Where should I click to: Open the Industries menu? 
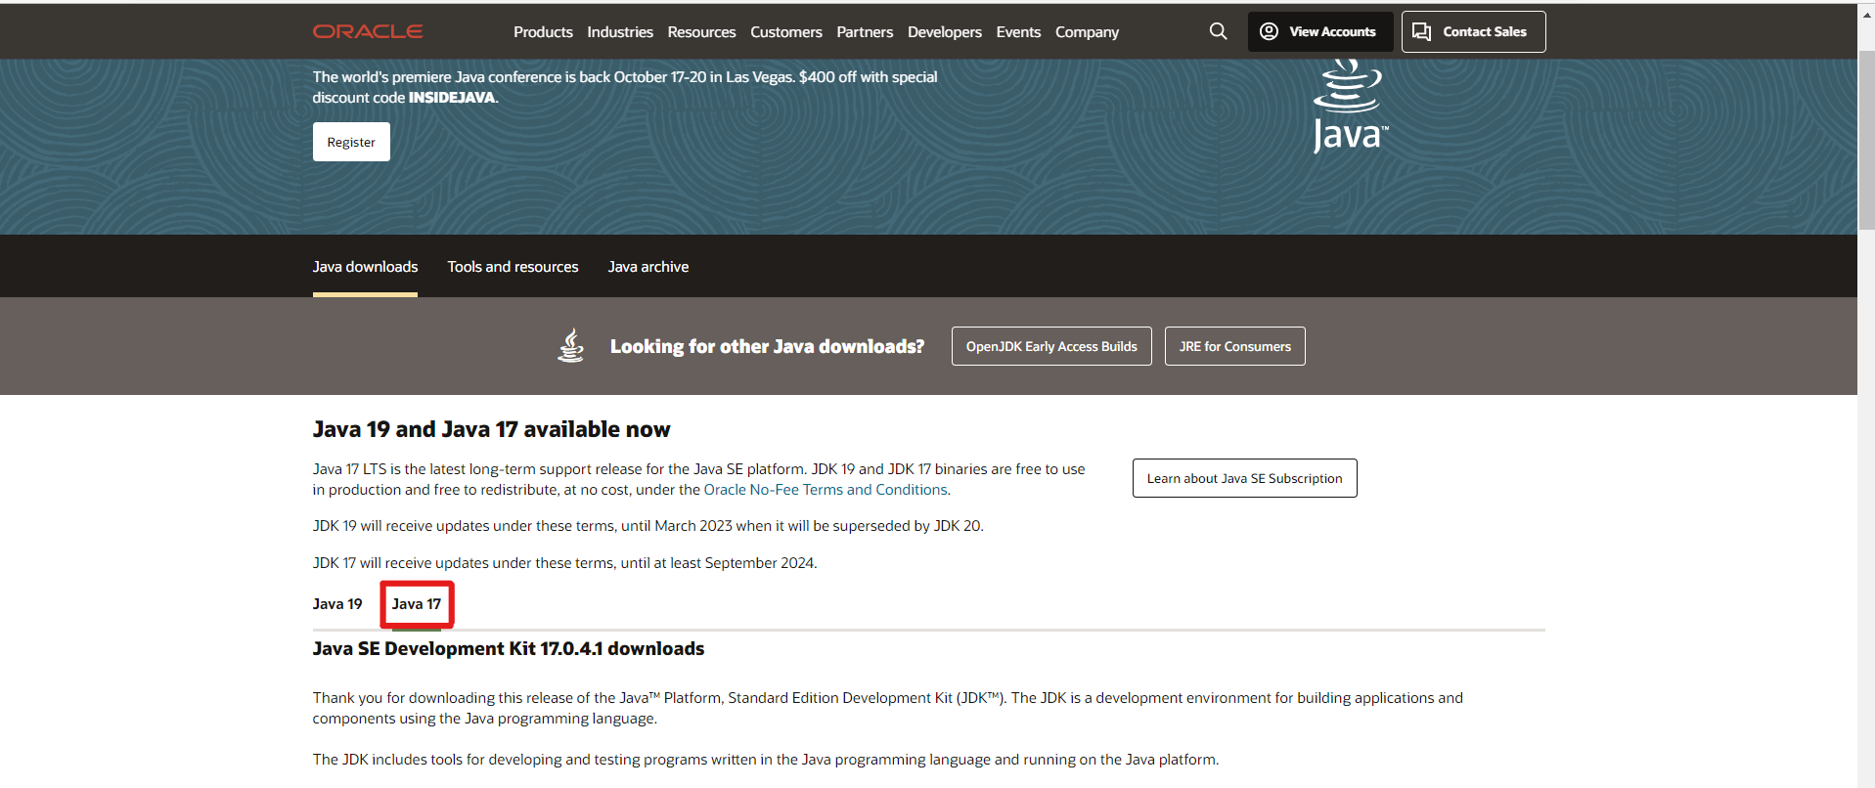click(x=620, y=31)
